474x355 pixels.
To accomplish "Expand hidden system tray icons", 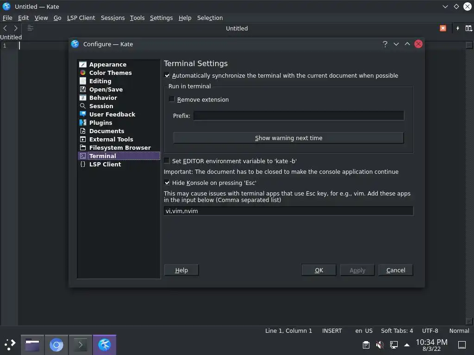I will pos(407,345).
